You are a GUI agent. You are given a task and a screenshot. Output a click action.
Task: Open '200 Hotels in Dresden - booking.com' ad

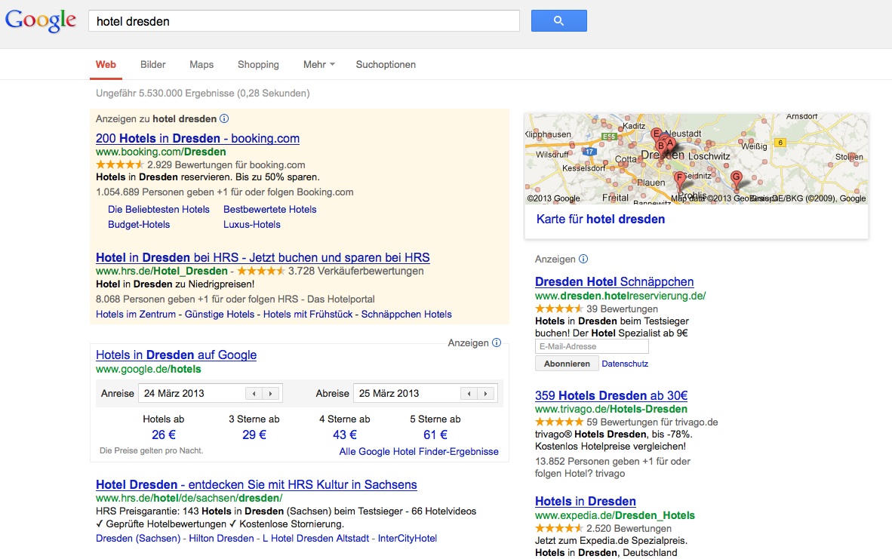pyautogui.click(x=198, y=138)
